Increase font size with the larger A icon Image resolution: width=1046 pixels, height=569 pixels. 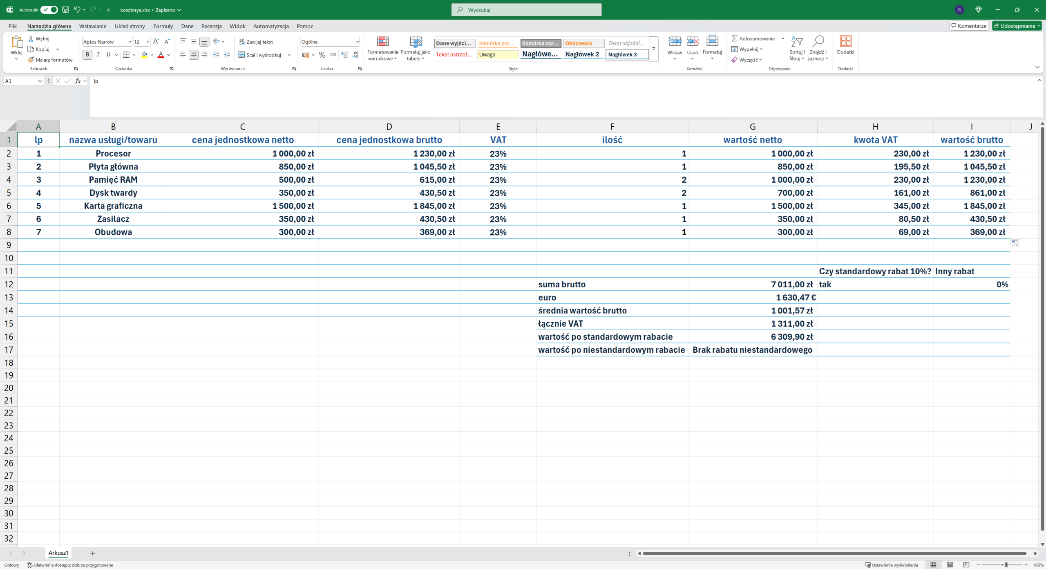[x=156, y=42]
